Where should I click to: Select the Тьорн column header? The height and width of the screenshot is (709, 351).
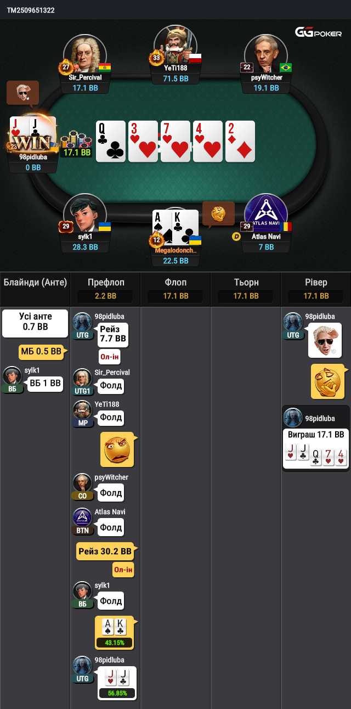click(246, 283)
